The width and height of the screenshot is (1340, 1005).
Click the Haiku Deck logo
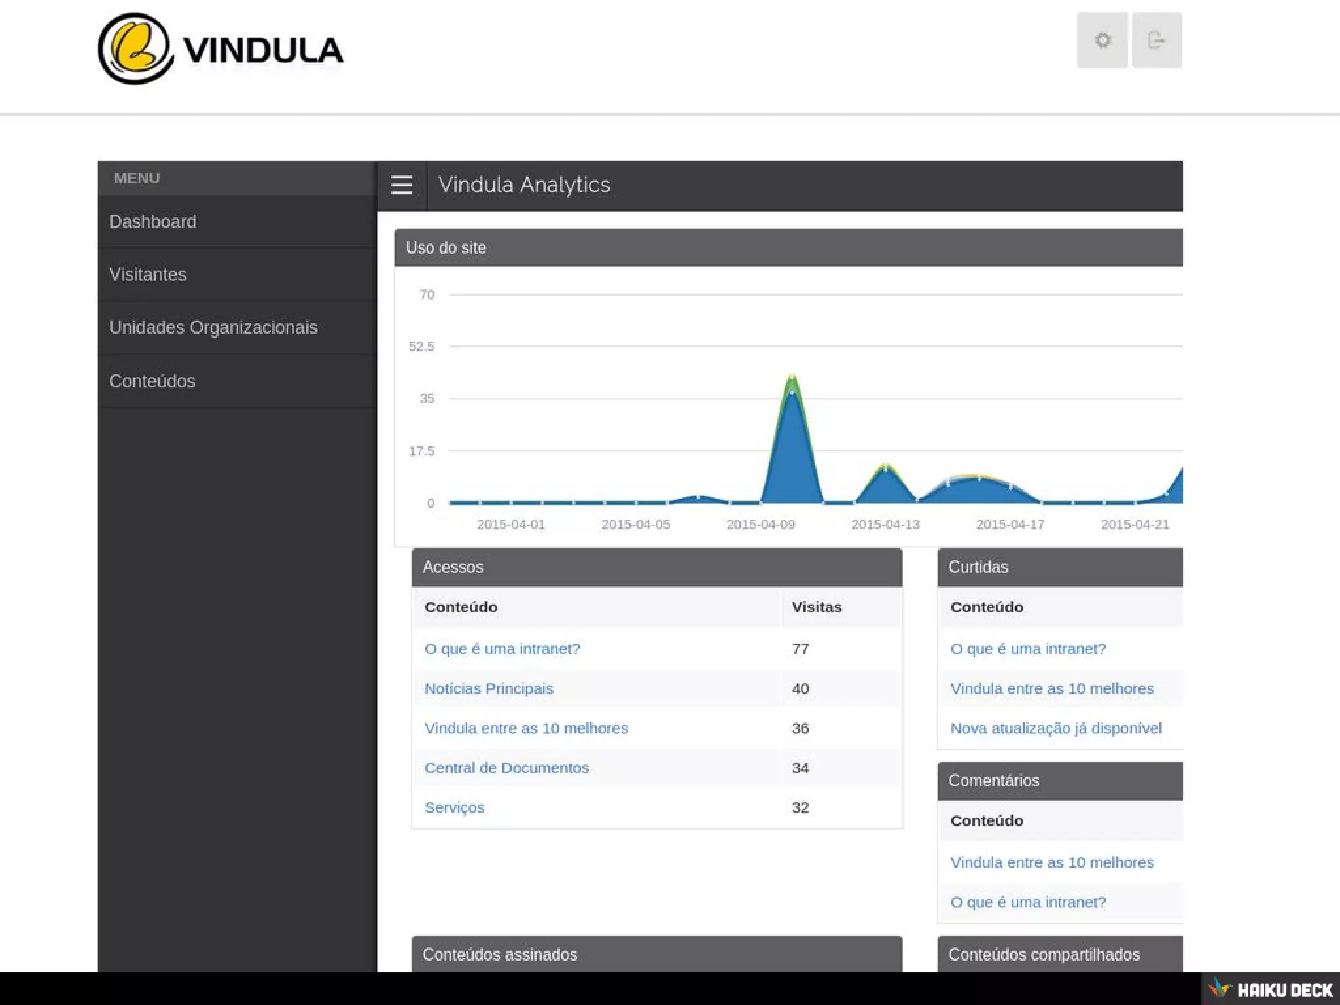click(x=1271, y=989)
